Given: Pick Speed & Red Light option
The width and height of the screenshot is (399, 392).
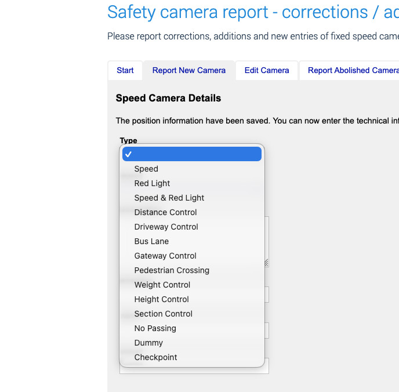Looking at the screenshot, I should pos(169,198).
